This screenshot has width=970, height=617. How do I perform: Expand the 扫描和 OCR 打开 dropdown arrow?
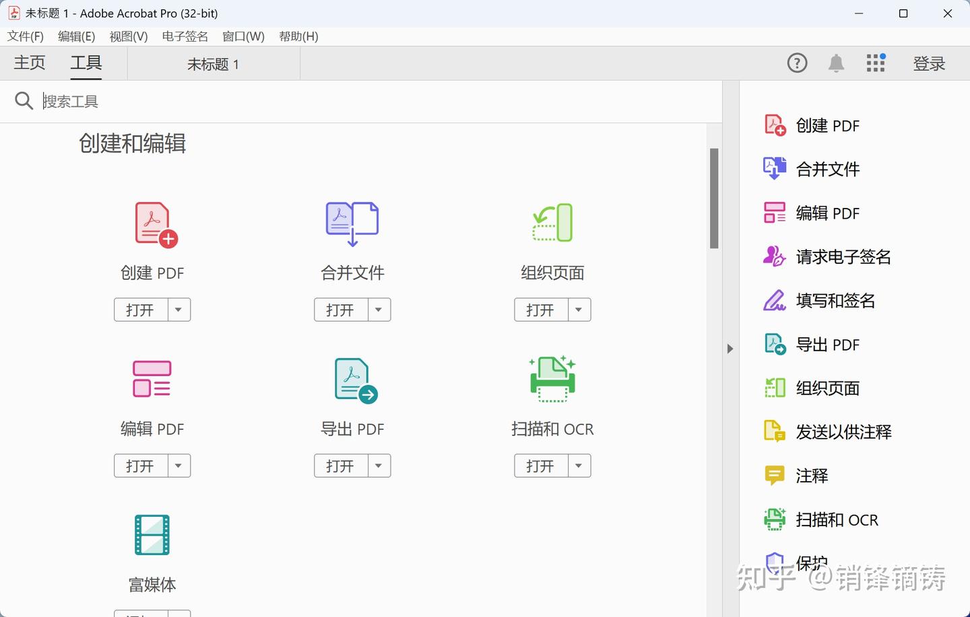pyautogui.click(x=579, y=466)
